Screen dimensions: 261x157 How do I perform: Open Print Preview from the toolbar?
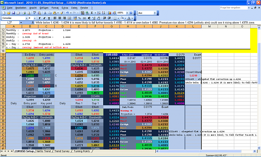point(29,13)
